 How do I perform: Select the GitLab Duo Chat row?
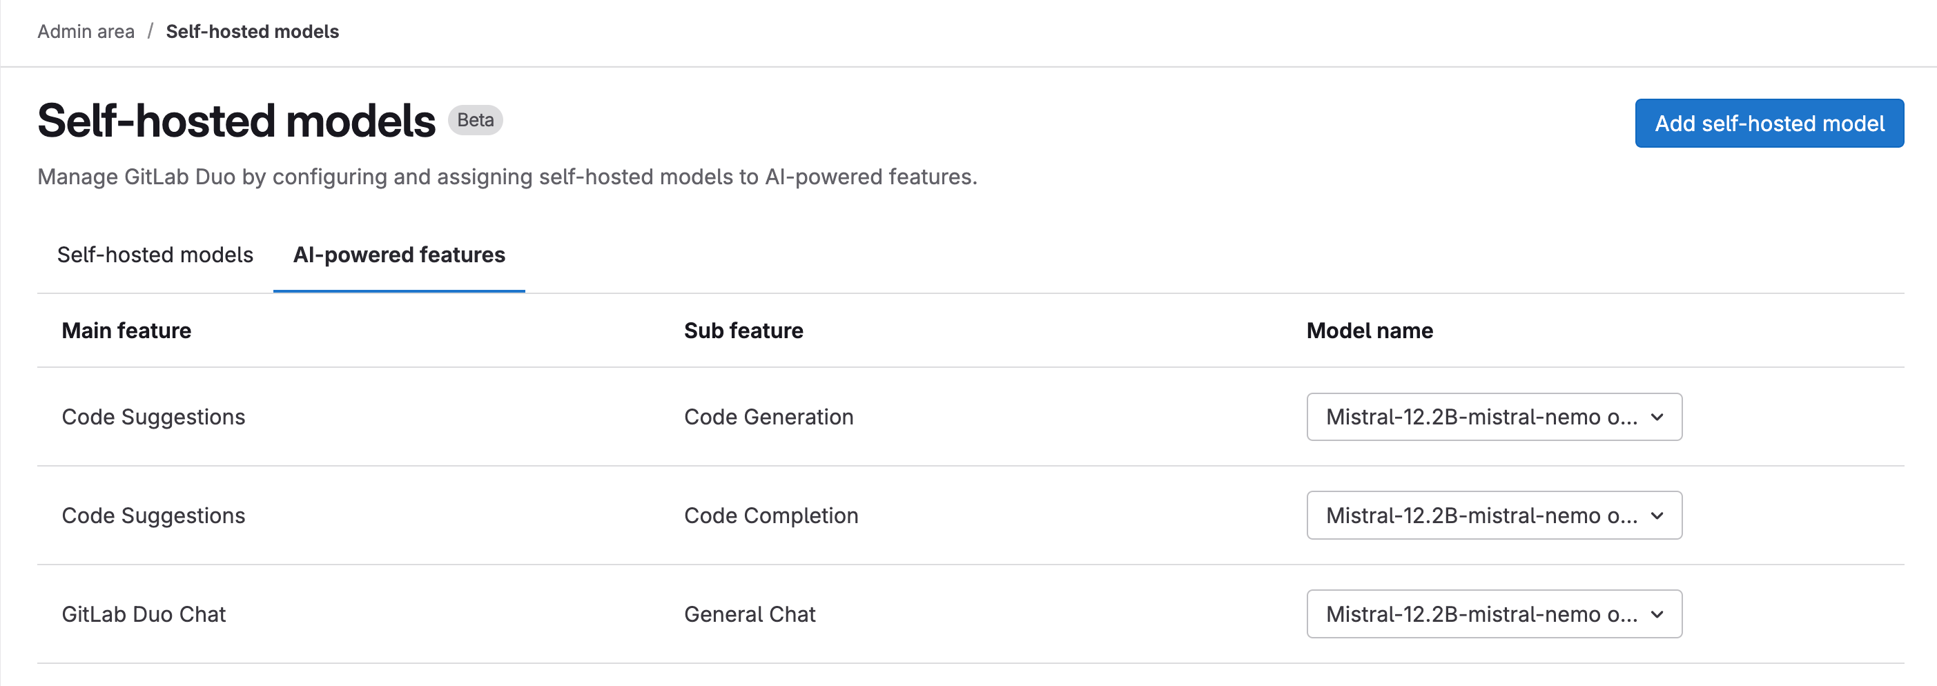coord(144,614)
